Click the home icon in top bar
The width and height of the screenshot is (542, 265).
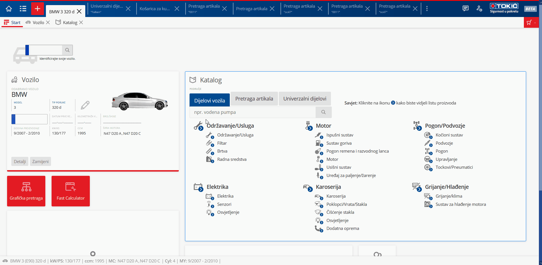pyautogui.click(x=9, y=8)
